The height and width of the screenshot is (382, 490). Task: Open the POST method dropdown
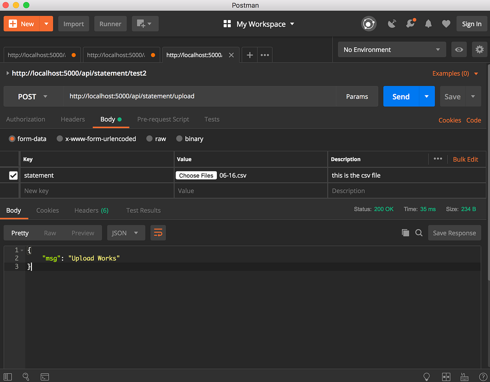tap(33, 96)
